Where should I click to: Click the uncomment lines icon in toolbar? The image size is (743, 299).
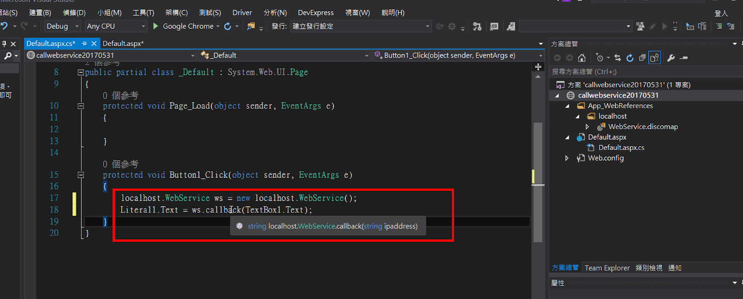[731, 26]
